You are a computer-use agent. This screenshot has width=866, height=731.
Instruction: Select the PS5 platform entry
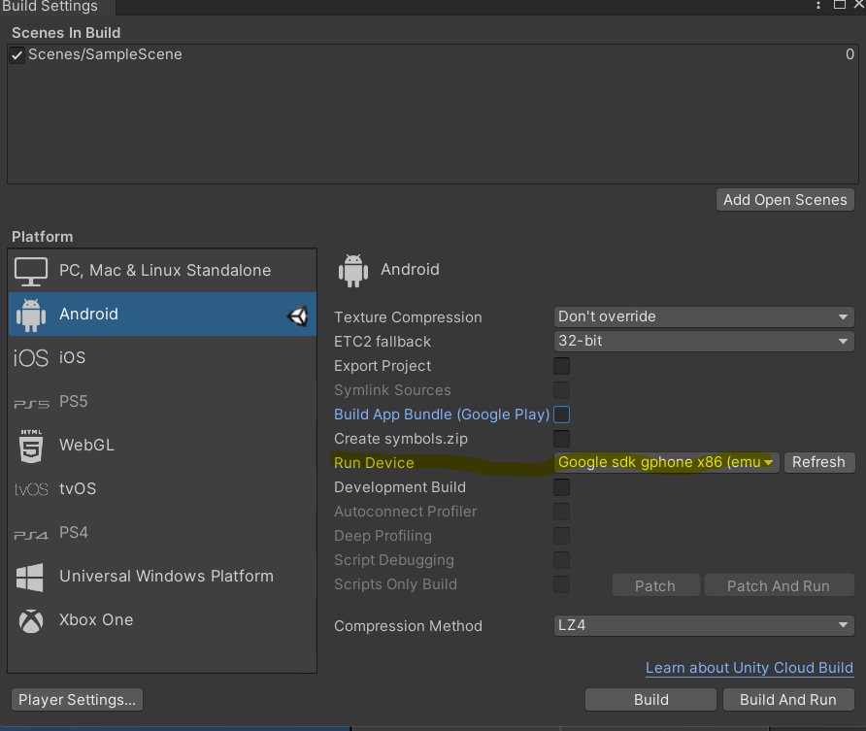[x=162, y=401]
